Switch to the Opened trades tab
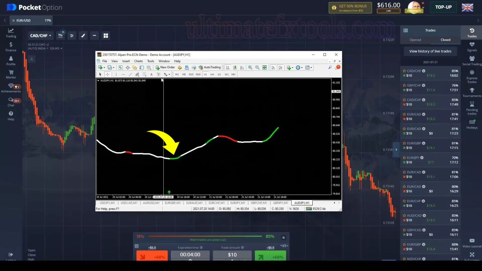Image resolution: width=482 pixels, height=271 pixels. [415, 40]
